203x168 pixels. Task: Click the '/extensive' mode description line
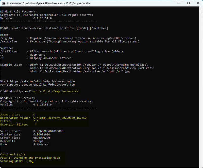(x=70, y=41)
